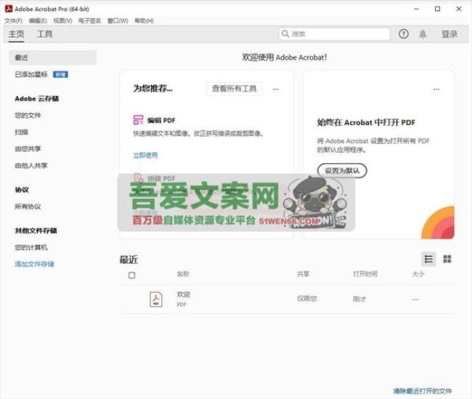Open more options in 始终在 Acrobat card
This screenshot has height=399, width=472.
pos(436,89)
